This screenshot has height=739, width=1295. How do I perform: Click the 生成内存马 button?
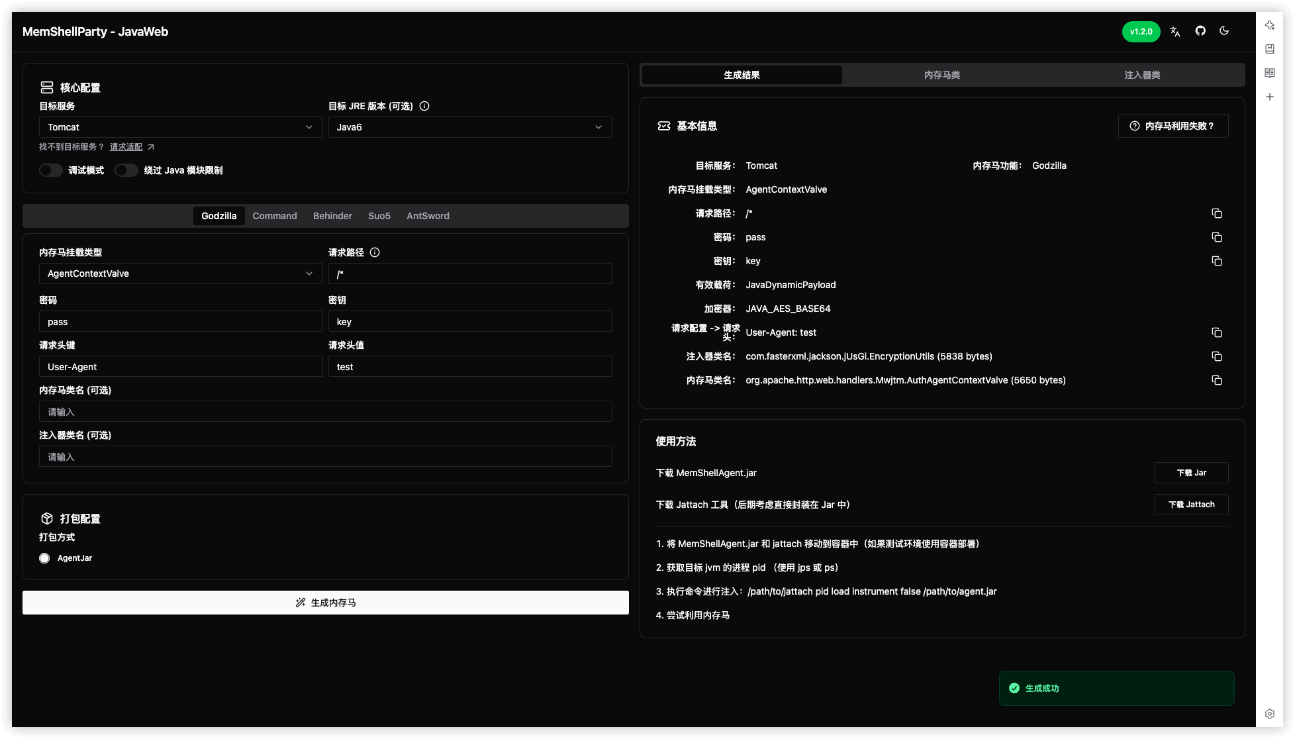326,603
